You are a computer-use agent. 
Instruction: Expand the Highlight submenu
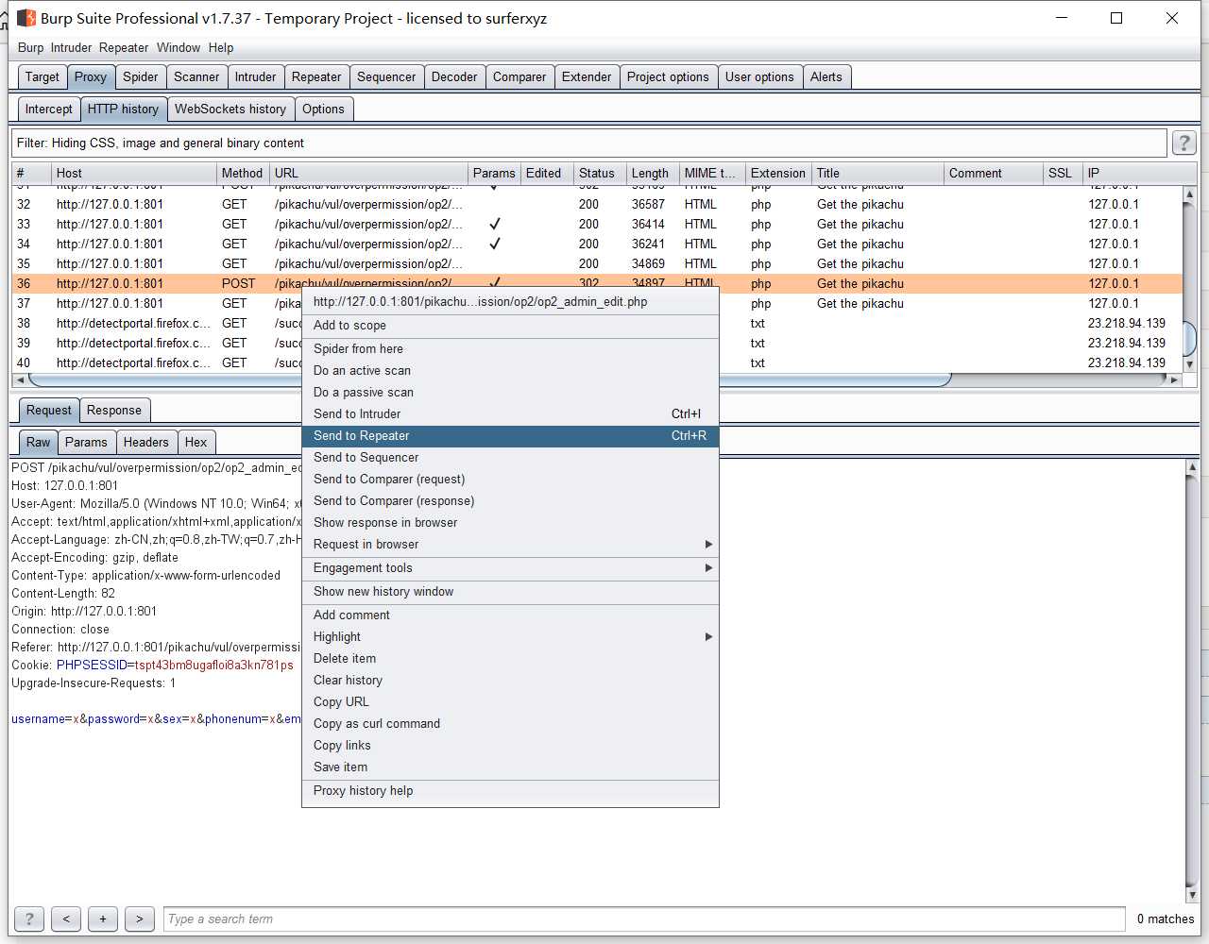[510, 636]
